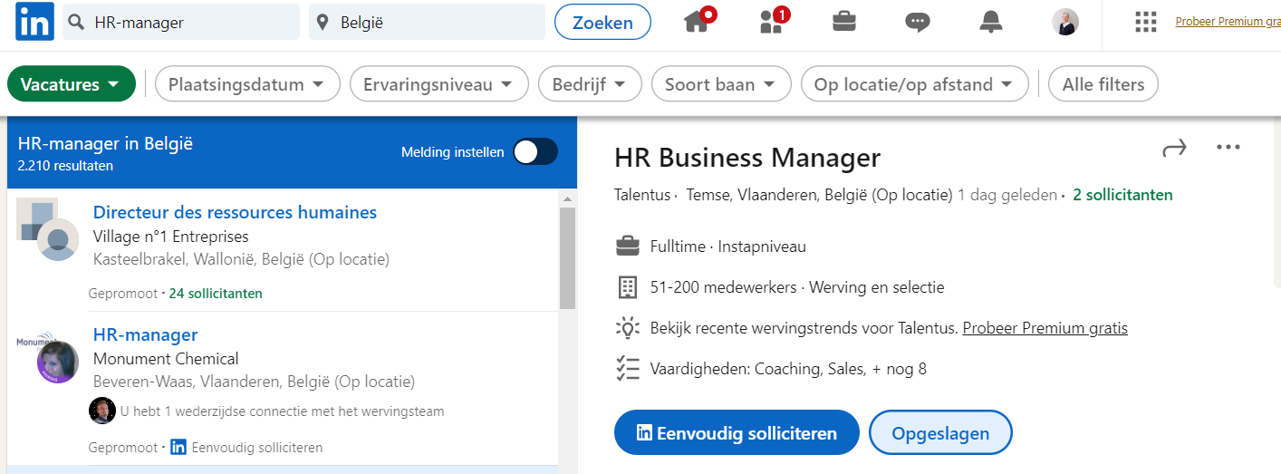The height and width of the screenshot is (474, 1281).
Task: Click the Opgeslagen button
Action: pyautogui.click(x=940, y=433)
